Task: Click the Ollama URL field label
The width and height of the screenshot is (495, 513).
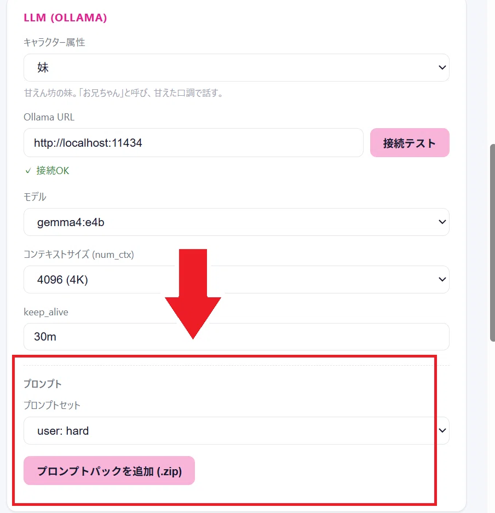Action: 49,117
